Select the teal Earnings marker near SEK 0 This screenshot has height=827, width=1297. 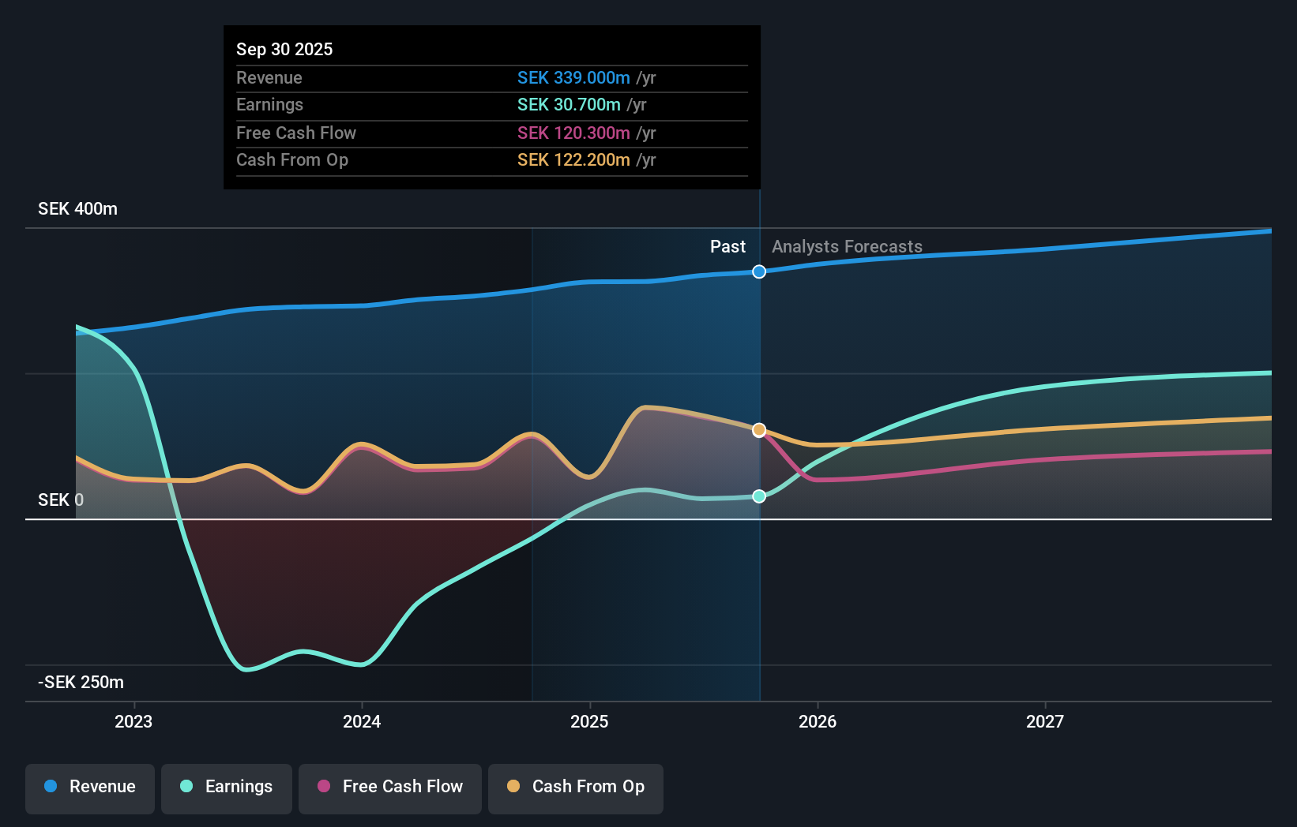[759, 496]
